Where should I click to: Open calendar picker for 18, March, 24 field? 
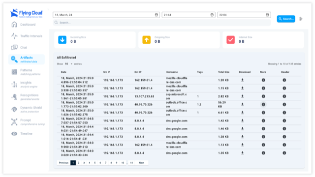coord(157,15)
